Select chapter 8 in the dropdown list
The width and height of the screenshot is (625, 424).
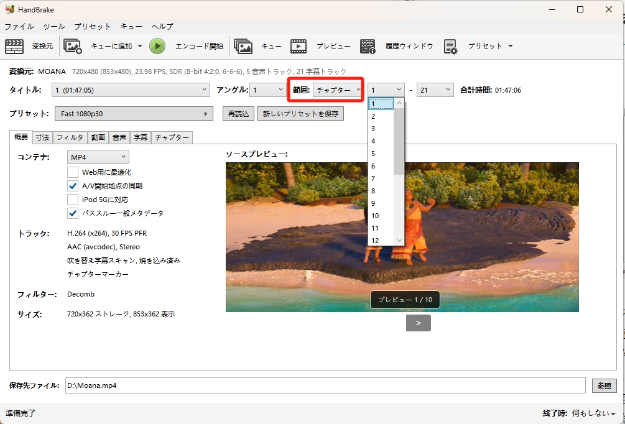point(381,191)
